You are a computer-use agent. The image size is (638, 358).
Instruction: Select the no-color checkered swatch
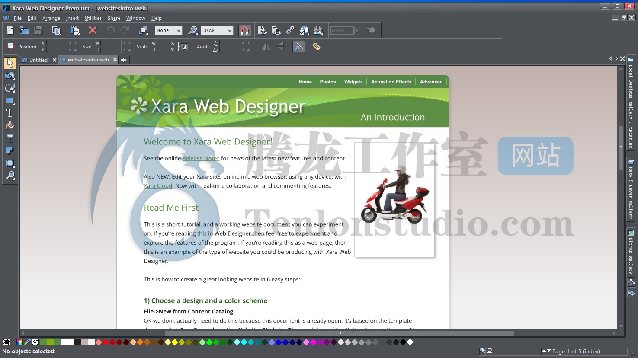[x=35, y=342]
